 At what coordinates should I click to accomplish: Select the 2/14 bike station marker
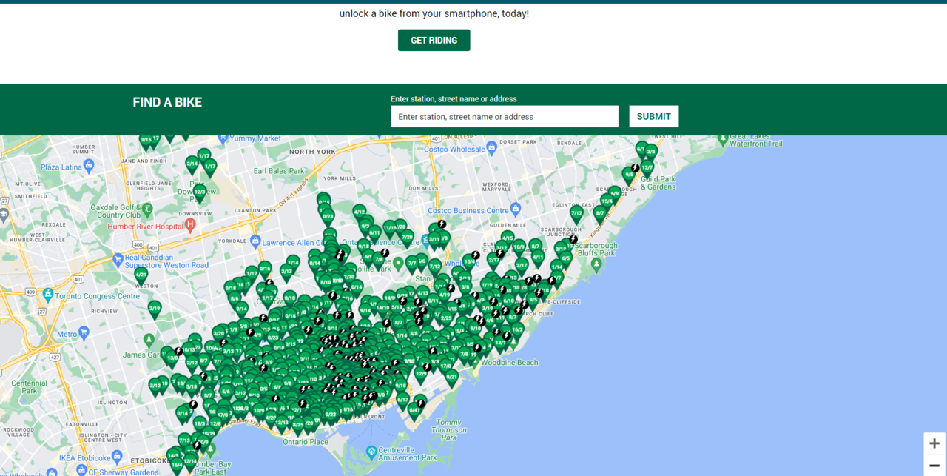[192, 164]
